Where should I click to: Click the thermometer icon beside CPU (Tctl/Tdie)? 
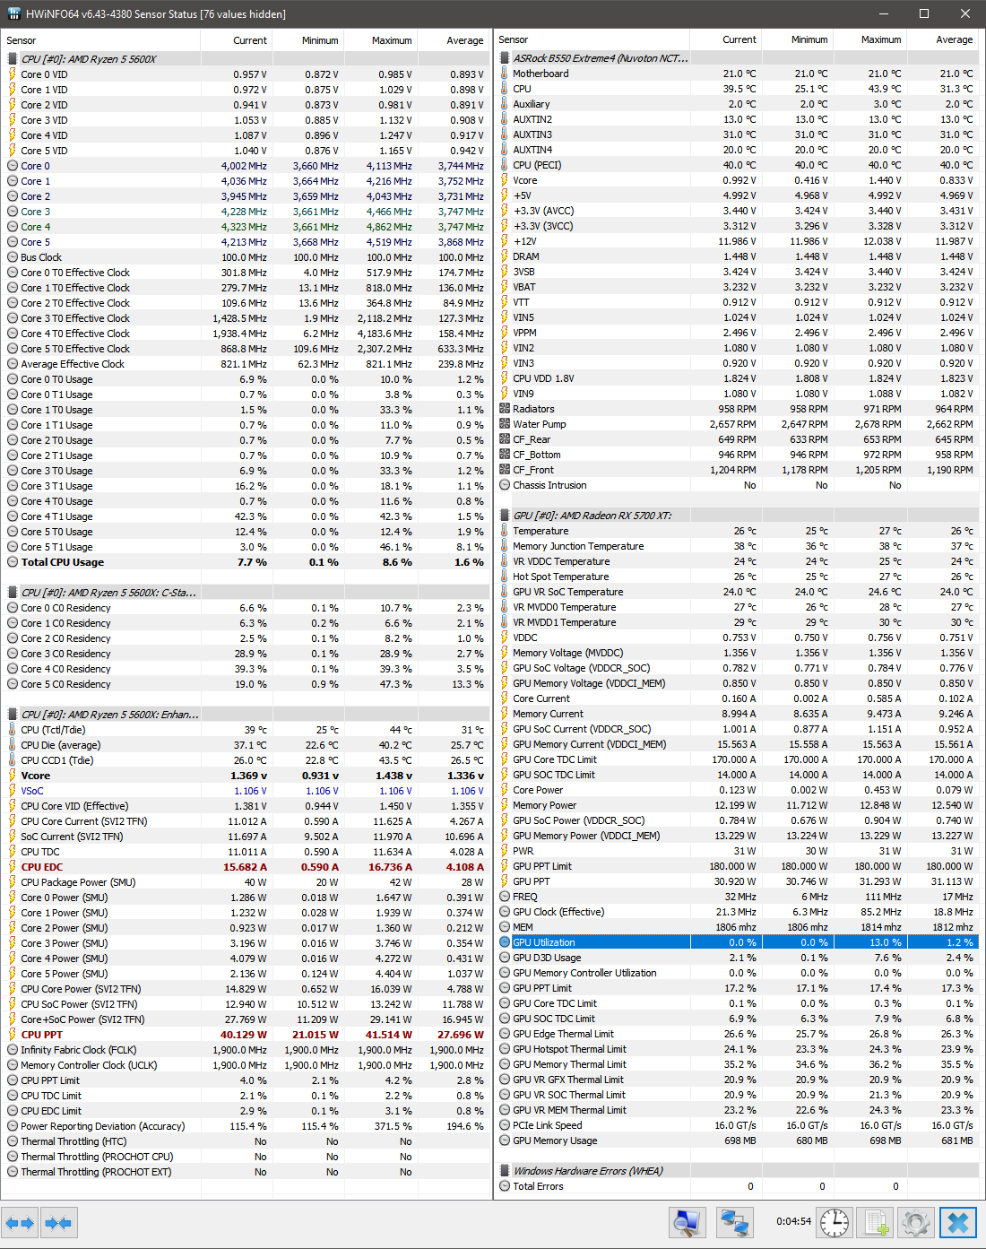click(13, 730)
